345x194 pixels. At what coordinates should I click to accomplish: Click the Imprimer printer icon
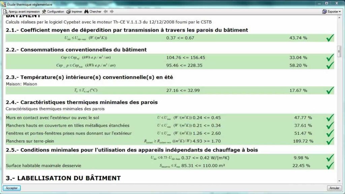[69, 11]
